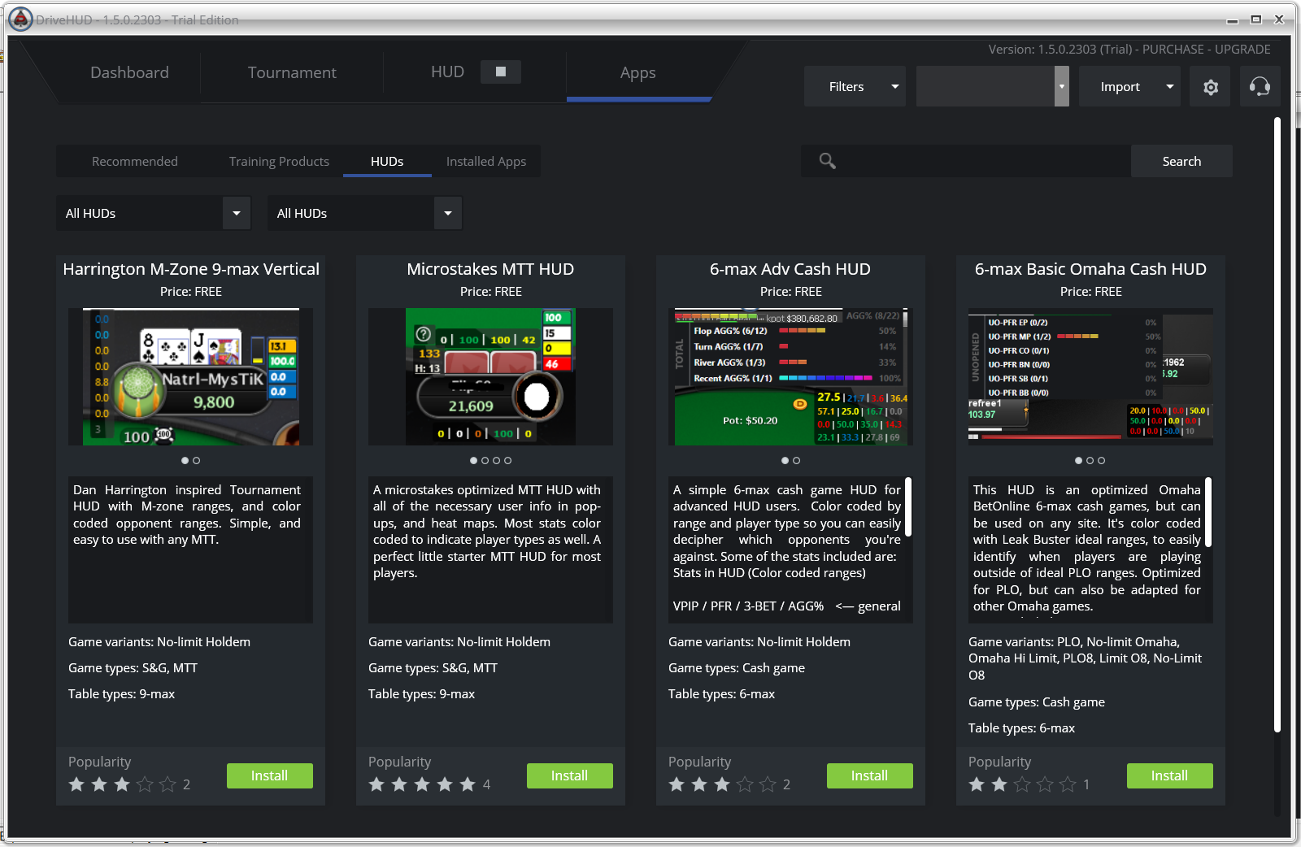Click the Search button
This screenshot has width=1301, height=847.
coord(1181,161)
